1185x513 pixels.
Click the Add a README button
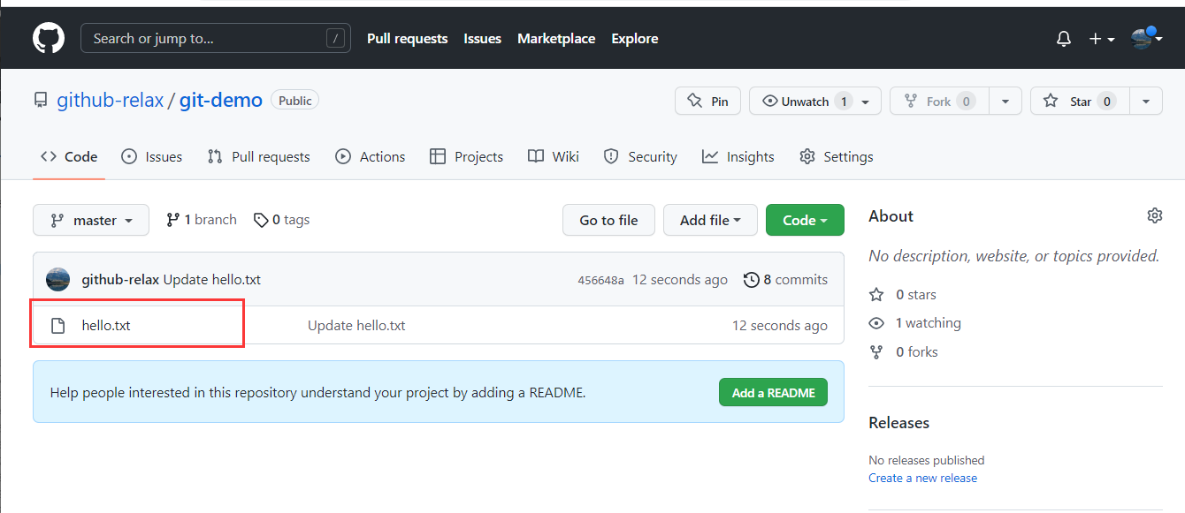point(773,392)
